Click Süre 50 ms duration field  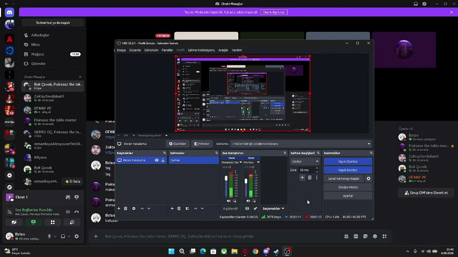click(x=309, y=170)
